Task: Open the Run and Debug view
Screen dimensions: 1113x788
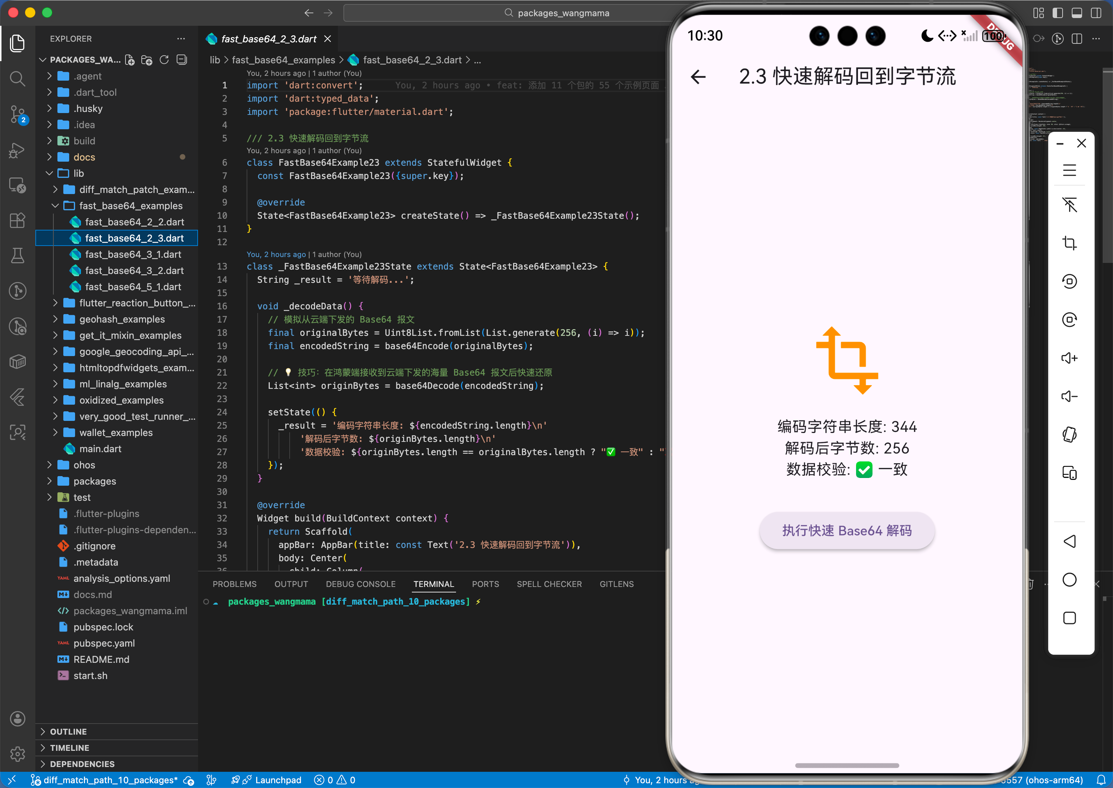Action: [x=17, y=150]
